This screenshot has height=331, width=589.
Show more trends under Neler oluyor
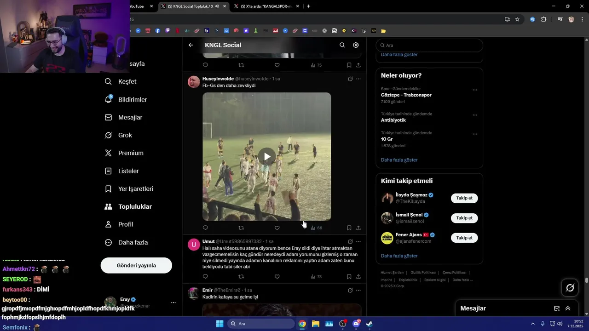399,160
